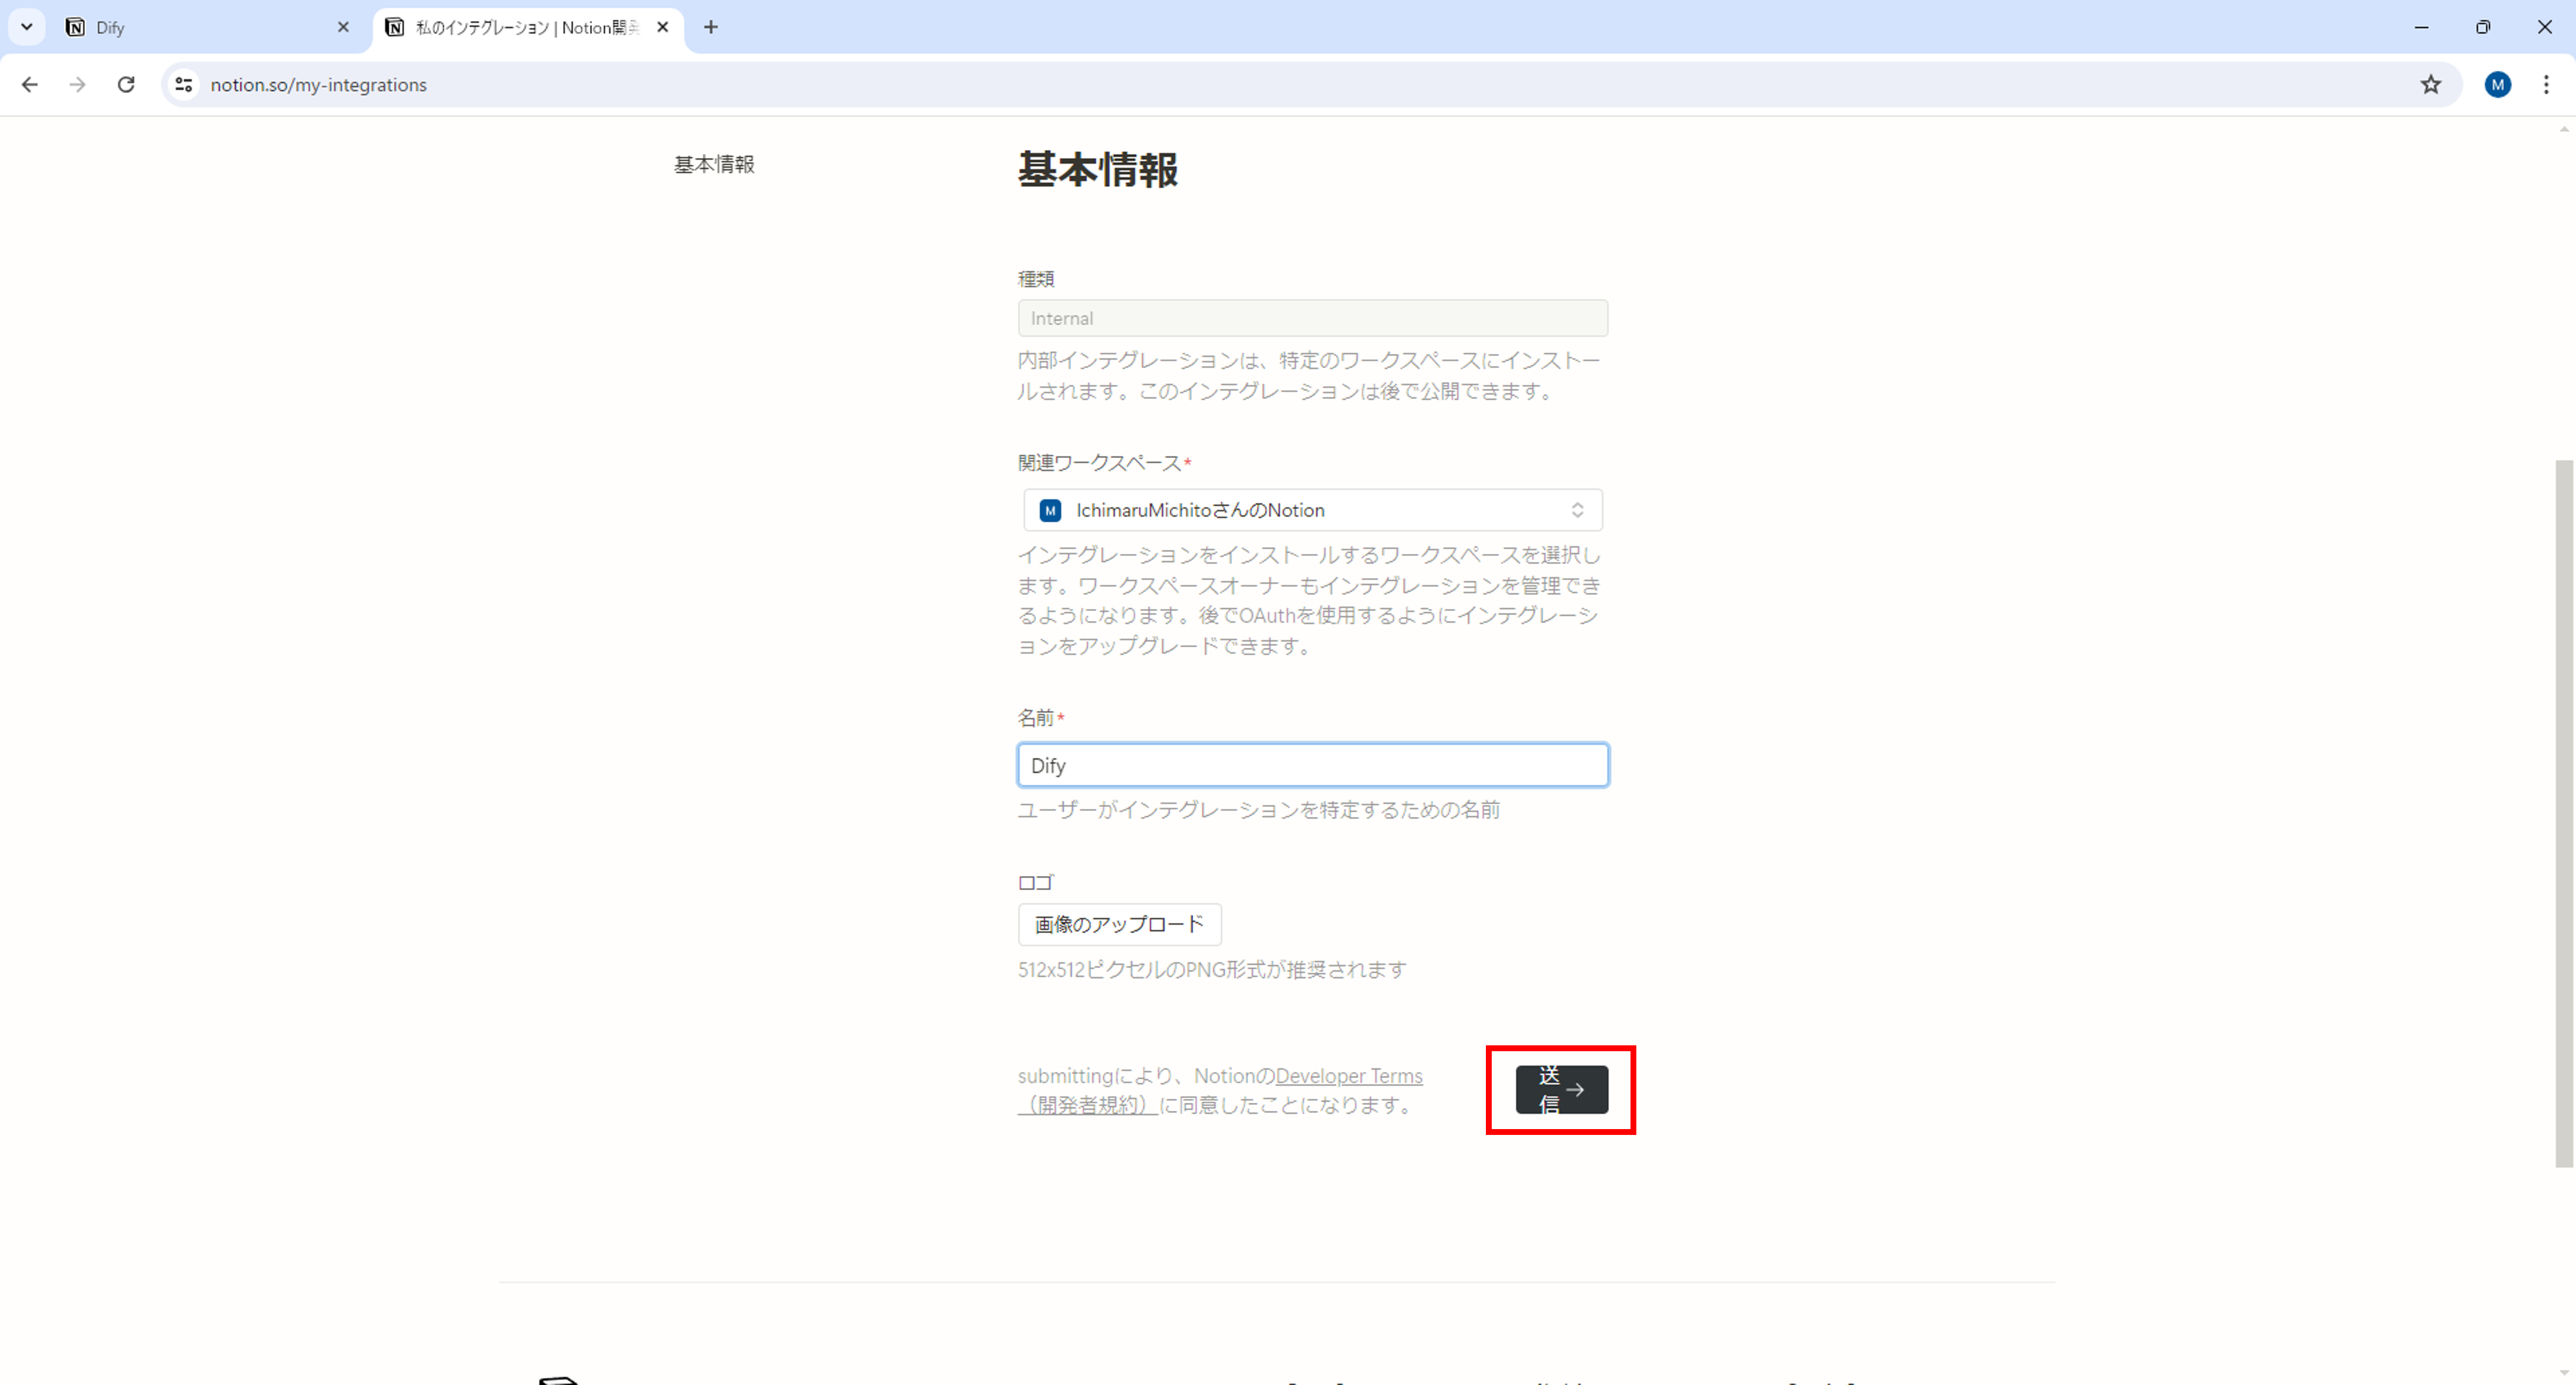Open the Developer Terms link
This screenshot has width=2576, height=1385.
click(x=1348, y=1076)
